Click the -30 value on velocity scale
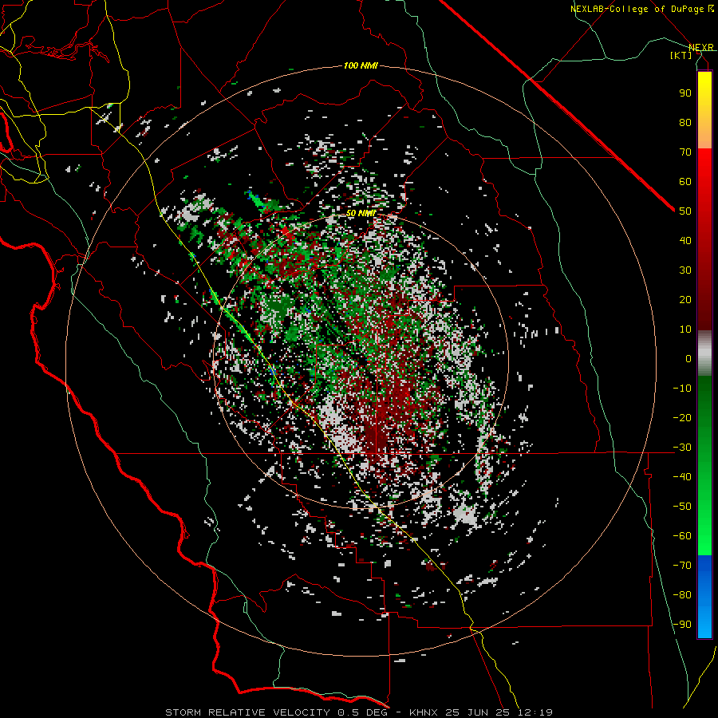This screenshot has height=718, width=718. click(x=682, y=448)
